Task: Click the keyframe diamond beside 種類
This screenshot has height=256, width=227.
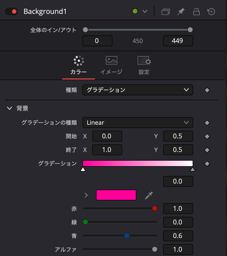Action: 207,90
